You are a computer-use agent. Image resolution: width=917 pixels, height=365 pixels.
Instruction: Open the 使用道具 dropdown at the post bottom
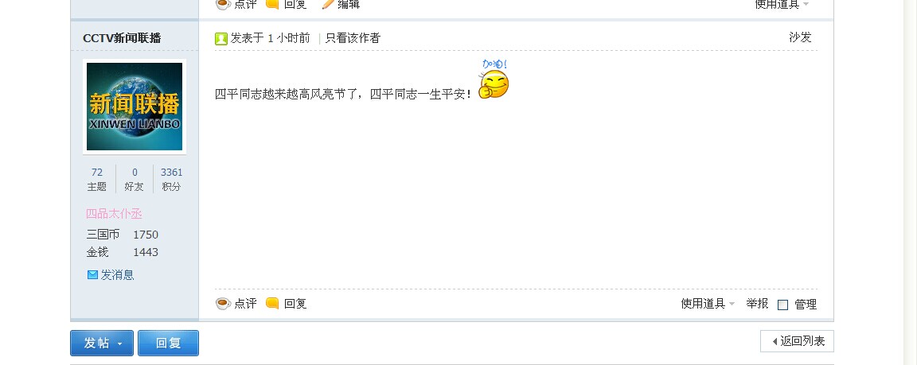click(x=708, y=304)
